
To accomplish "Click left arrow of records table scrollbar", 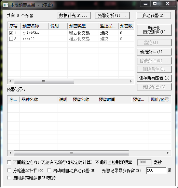I will coord(10,153).
